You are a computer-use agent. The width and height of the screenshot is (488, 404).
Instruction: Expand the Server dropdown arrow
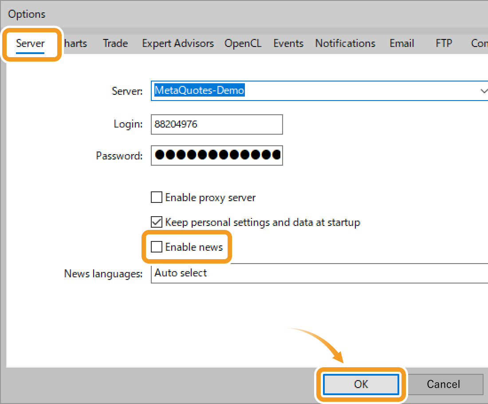(x=483, y=91)
